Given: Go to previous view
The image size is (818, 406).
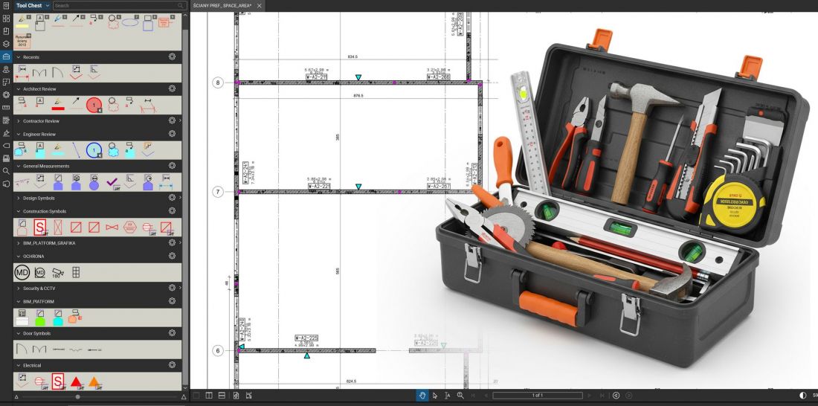Looking at the screenshot, I should pyautogui.click(x=616, y=396).
